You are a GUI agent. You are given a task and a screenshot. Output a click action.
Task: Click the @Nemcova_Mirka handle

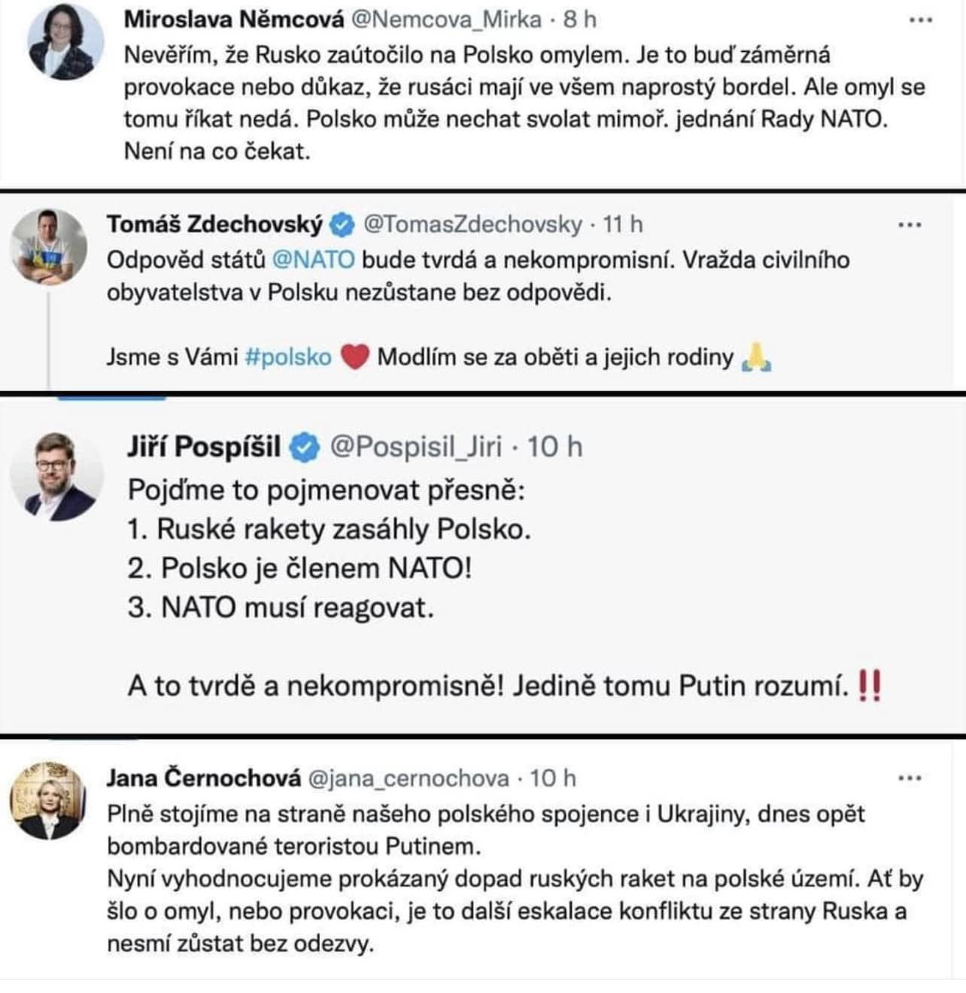pyautogui.click(x=446, y=19)
